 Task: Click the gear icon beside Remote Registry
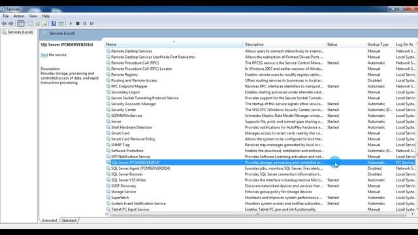click(108, 74)
